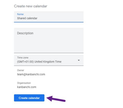
Task: Click the blue Name floating label
Action: (x=20, y=14)
